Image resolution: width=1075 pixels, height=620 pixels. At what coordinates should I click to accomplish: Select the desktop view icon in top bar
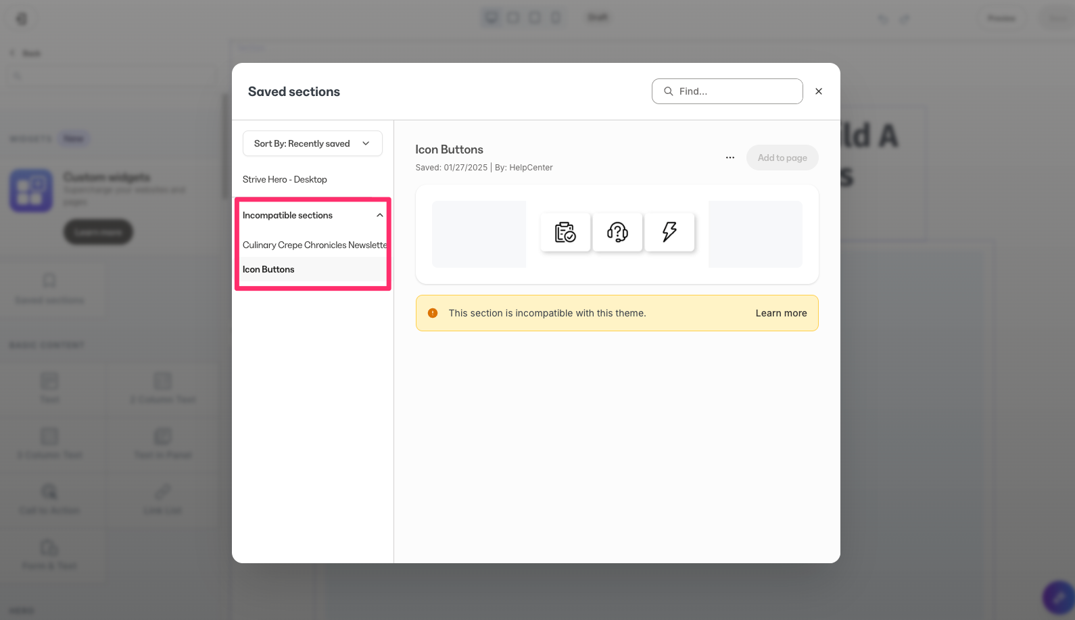(x=492, y=18)
